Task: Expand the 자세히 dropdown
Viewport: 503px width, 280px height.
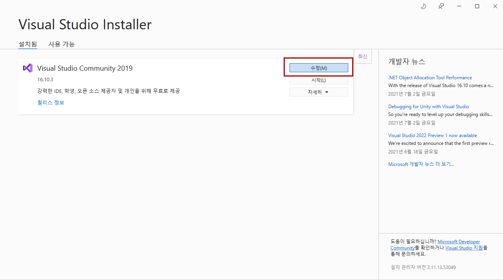Action: click(x=318, y=92)
